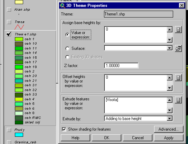The height and width of the screenshot is (144, 188).
Task: Uncheck Show shading for features
Action: (64, 129)
